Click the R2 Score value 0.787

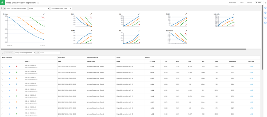(x=152, y=66)
